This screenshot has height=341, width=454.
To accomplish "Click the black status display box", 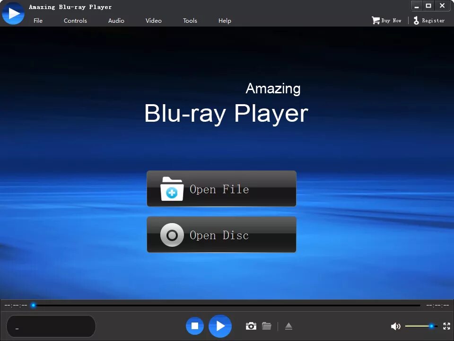I will tap(51, 326).
